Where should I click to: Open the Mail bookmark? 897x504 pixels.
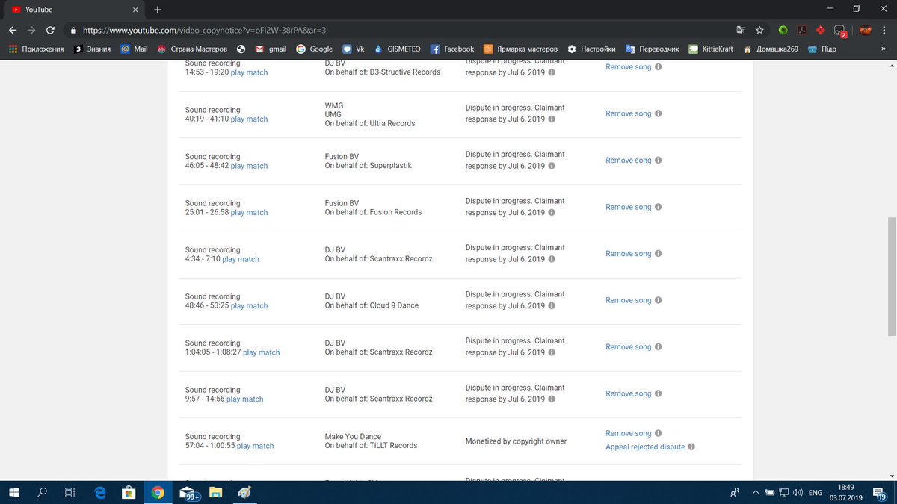click(135, 49)
